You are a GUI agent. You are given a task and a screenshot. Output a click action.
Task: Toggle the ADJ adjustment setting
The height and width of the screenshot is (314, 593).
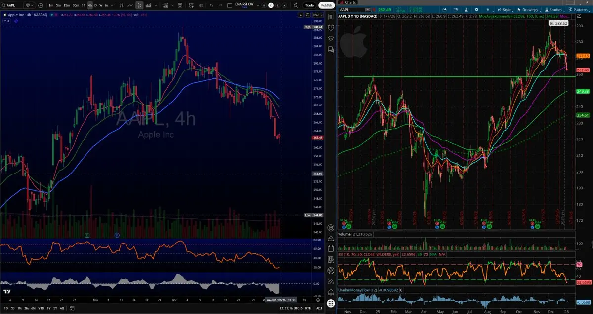pyautogui.click(x=319, y=308)
